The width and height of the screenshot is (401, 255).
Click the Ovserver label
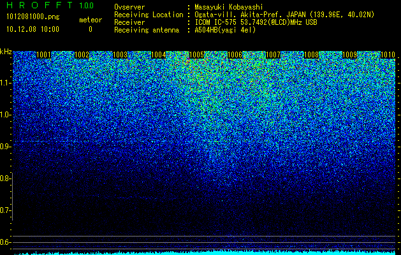tap(129, 7)
